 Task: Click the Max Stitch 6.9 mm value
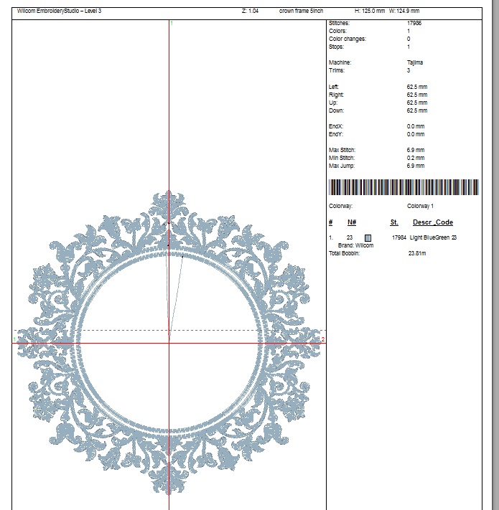416,150
